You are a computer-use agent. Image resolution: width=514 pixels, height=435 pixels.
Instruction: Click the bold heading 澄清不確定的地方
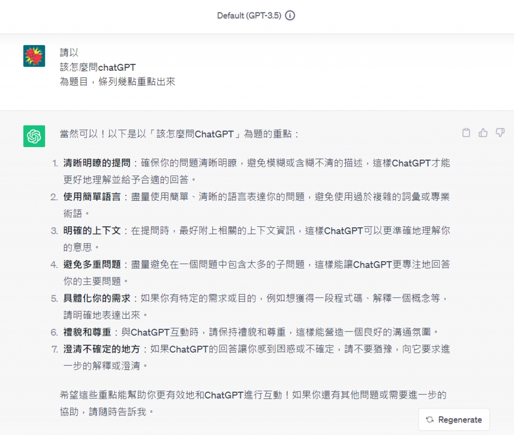click(101, 349)
